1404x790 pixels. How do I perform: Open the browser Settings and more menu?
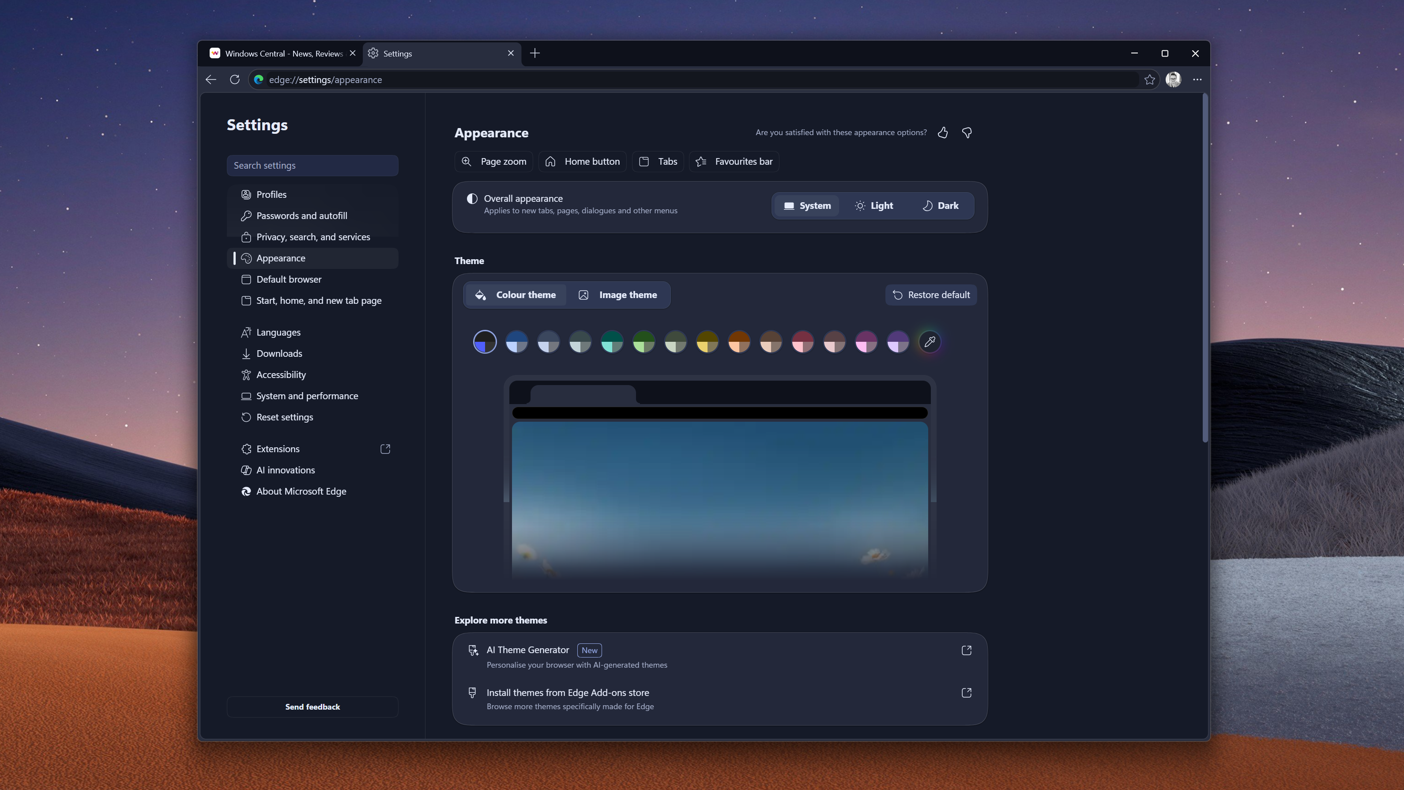click(x=1197, y=79)
